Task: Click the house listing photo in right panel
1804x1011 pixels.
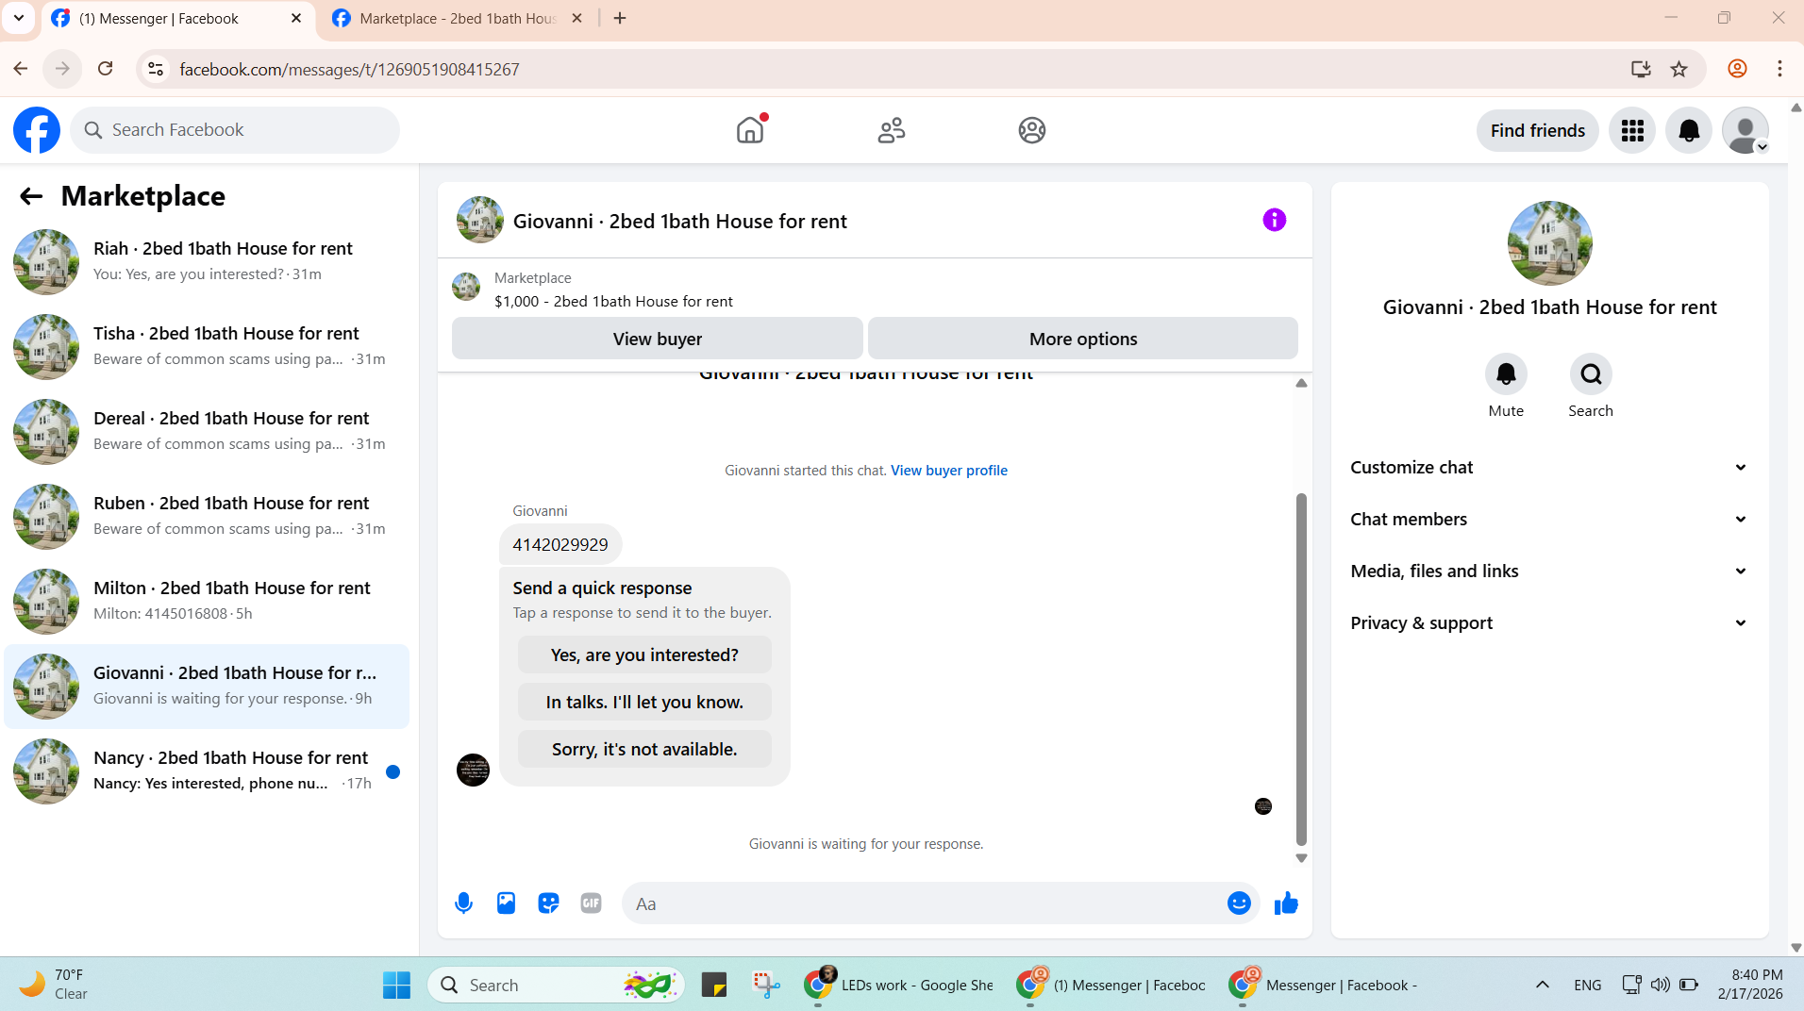Action: [x=1549, y=243]
